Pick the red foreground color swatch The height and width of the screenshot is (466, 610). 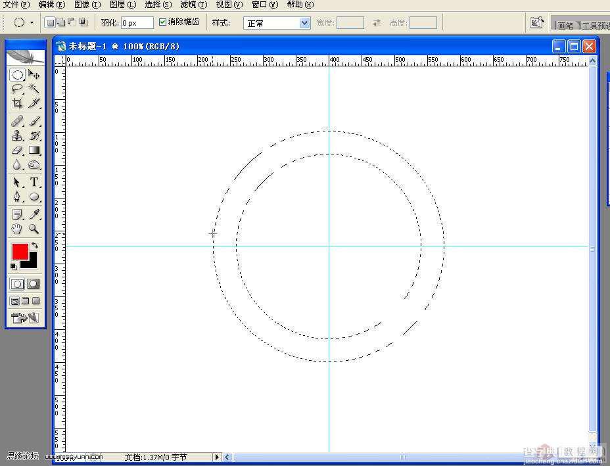point(20,252)
